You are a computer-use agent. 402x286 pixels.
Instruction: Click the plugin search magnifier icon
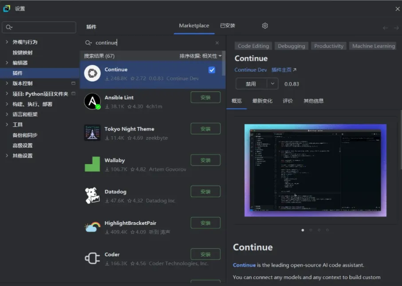(x=88, y=43)
